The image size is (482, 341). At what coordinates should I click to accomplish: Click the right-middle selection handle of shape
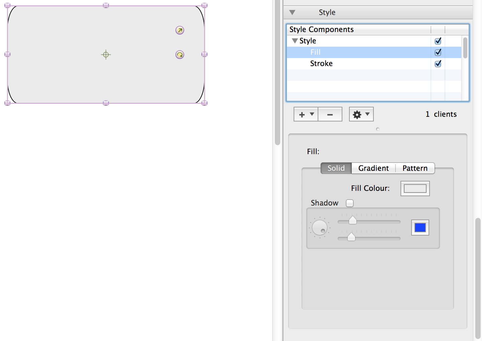(204, 54)
